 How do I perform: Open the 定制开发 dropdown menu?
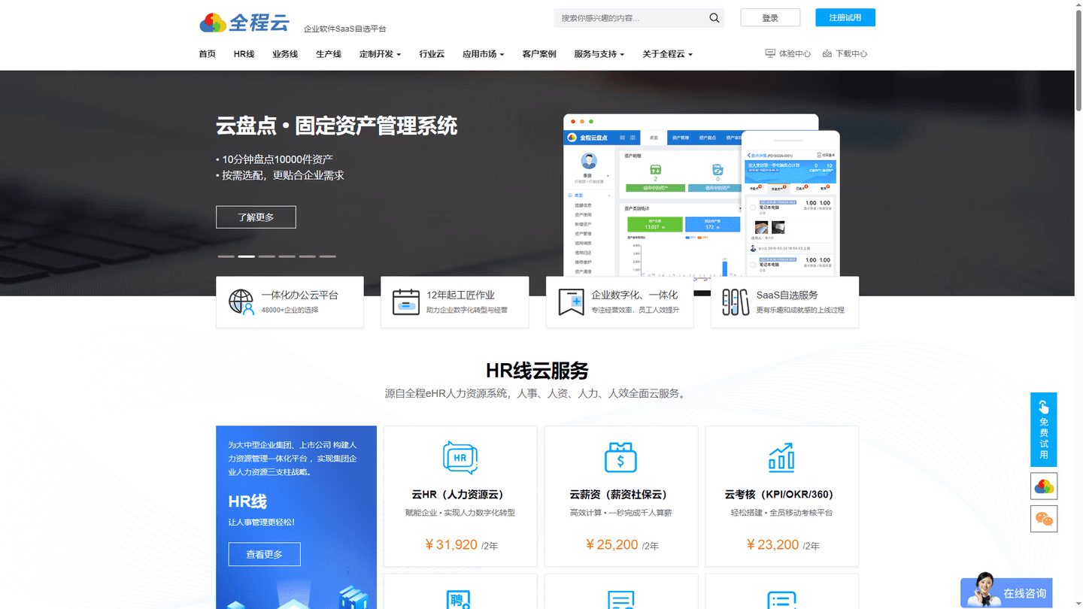(x=380, y=54)
